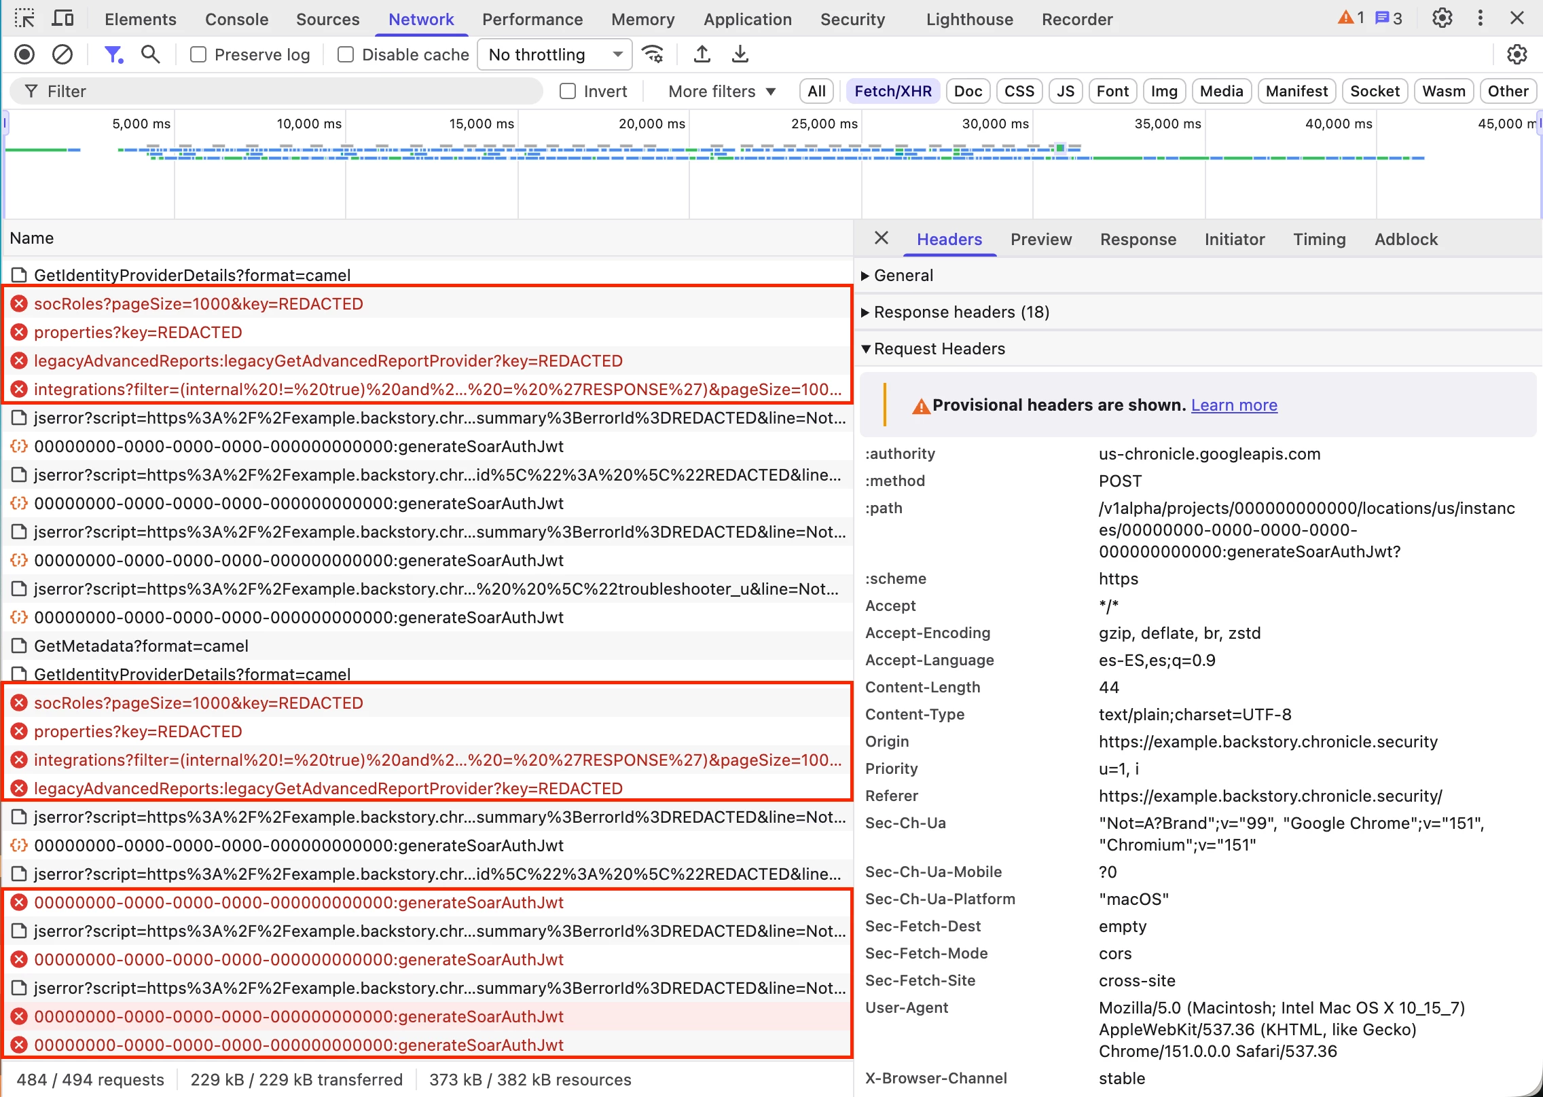
Task: Collapse the Request Headers section
Action: click(934, 348)
